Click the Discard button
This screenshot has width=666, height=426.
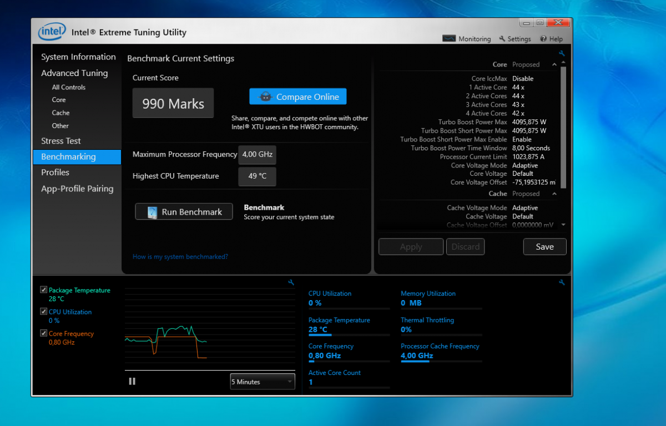(x=465, y=247)
